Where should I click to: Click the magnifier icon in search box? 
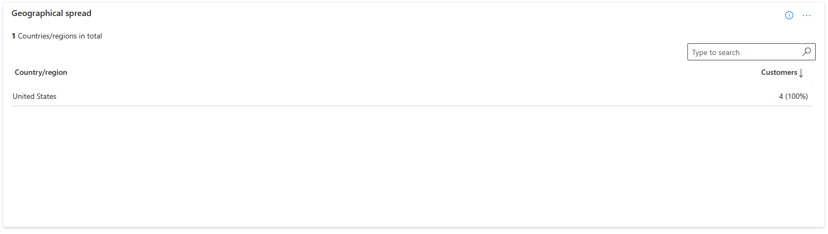(x=807, y=52)
